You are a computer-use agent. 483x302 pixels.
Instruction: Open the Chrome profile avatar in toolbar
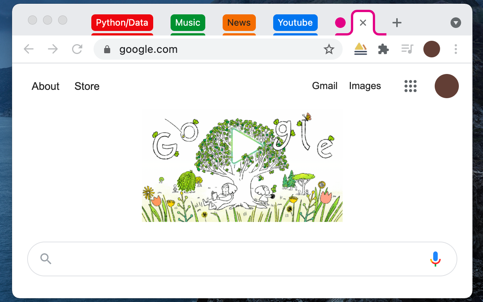(x=432, y=49)
